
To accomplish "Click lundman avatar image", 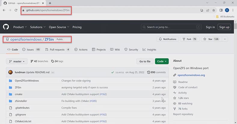I will (11, 72).
